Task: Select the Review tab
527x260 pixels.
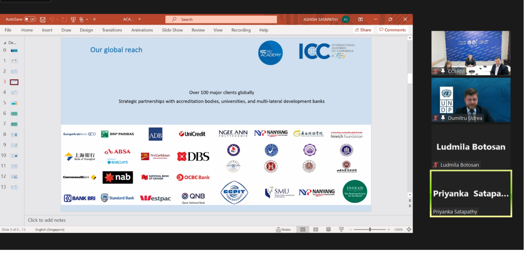Action: pyautogui.click(x=198, y=30)
